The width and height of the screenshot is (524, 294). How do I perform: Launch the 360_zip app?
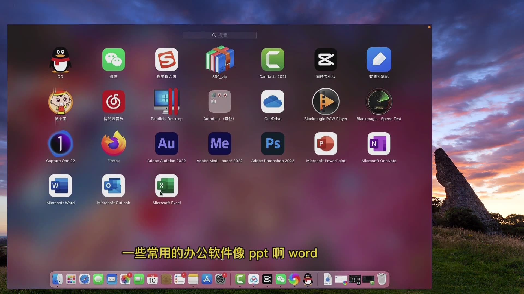click(220, 60)
